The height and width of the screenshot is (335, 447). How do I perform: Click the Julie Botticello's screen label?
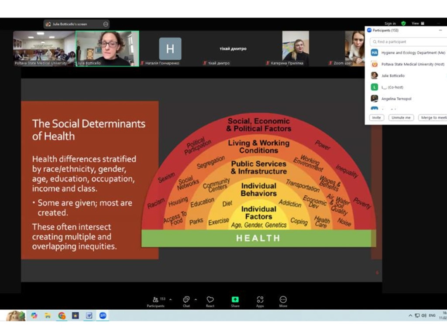click(x=70, y=24)
